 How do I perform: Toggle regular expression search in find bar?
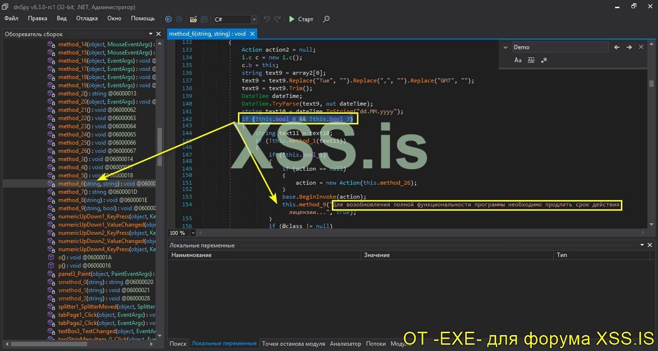(544, 60)
